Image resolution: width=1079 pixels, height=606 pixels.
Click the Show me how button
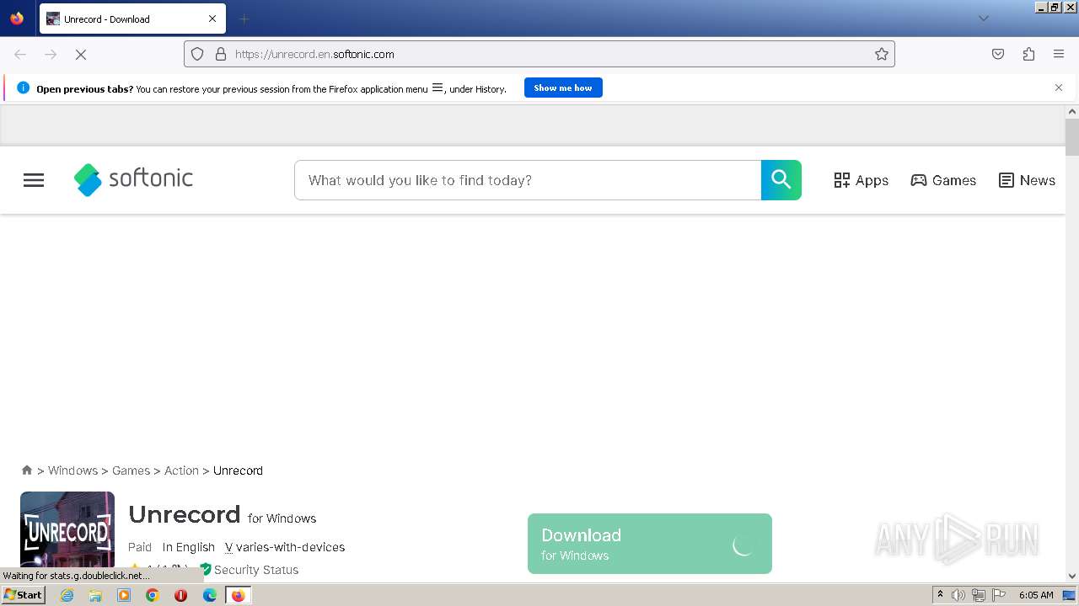(x=563, y=88)
